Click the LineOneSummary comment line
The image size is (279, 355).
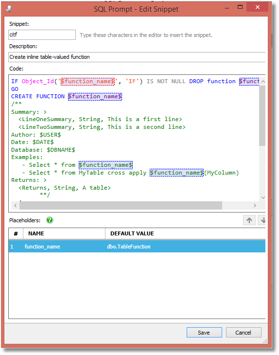click(100, 119)
